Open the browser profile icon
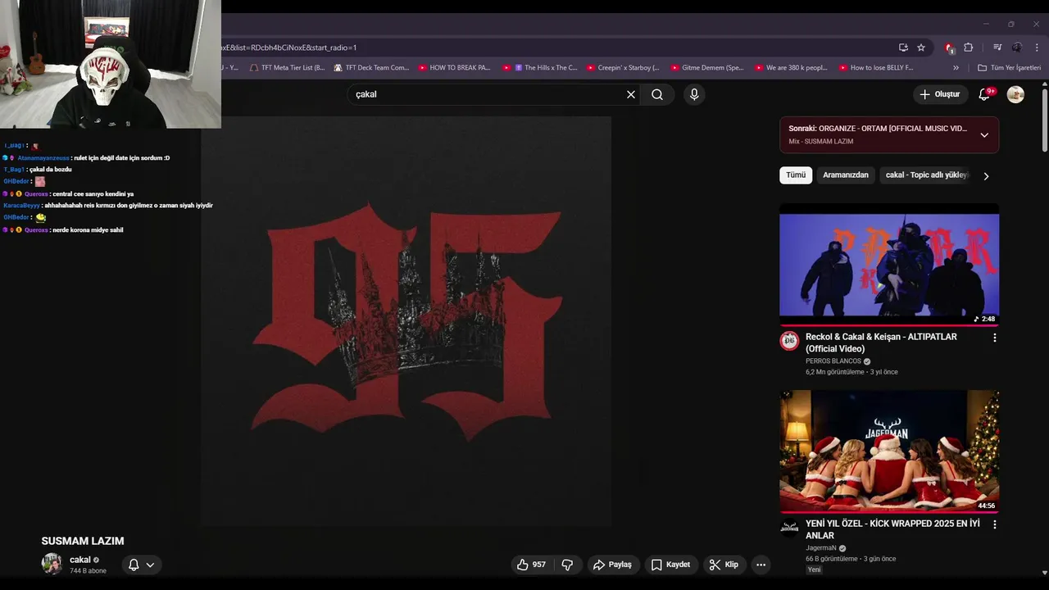 pyautogui.click(x=1017, y=48)
